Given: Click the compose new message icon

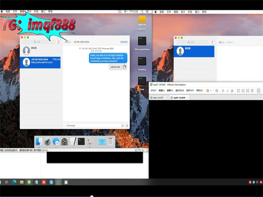Looking at the screenshot, I should pyautogui.click(x=58, y=42).
